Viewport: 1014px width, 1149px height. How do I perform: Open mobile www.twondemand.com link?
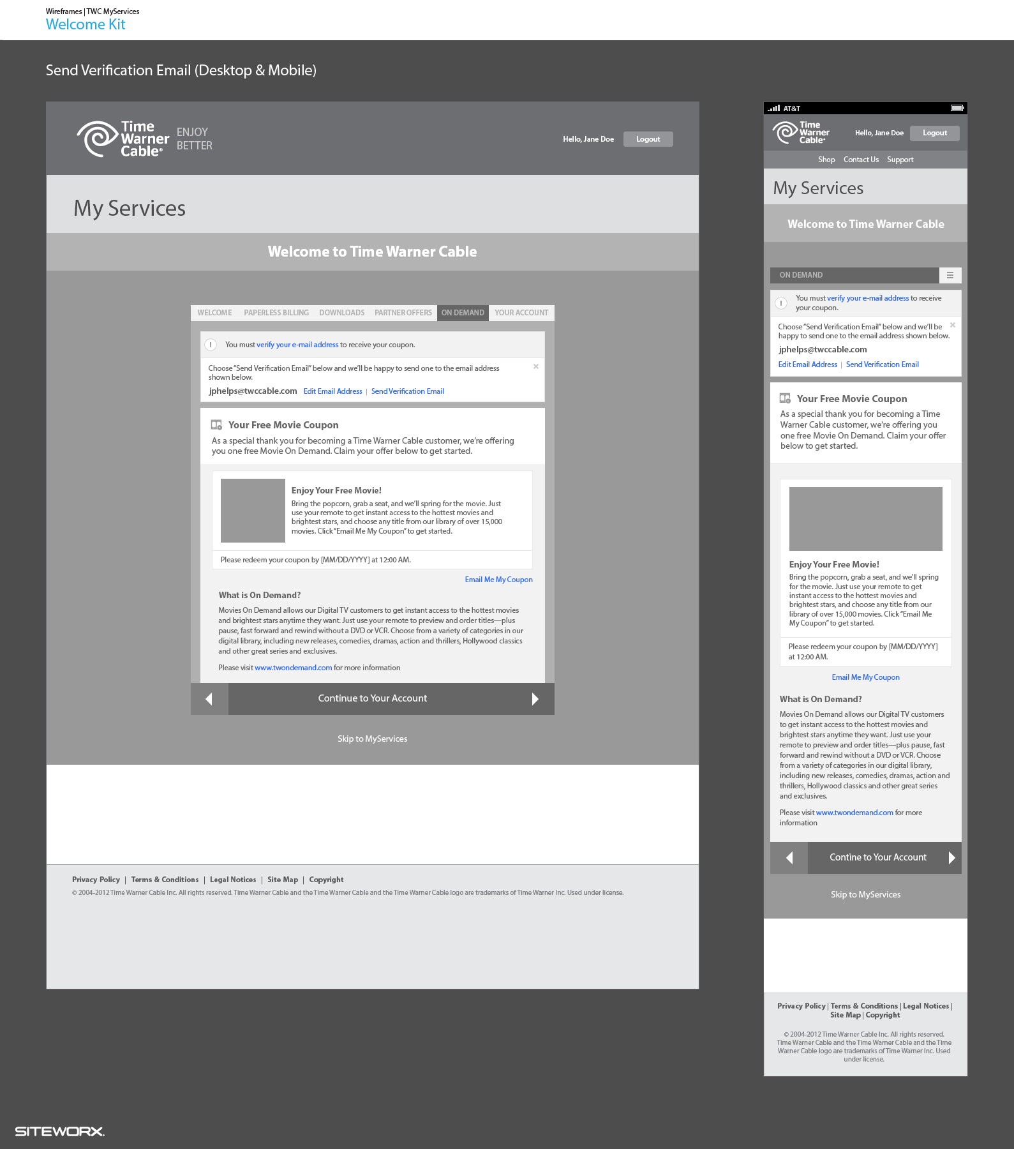tap(854, 813)
